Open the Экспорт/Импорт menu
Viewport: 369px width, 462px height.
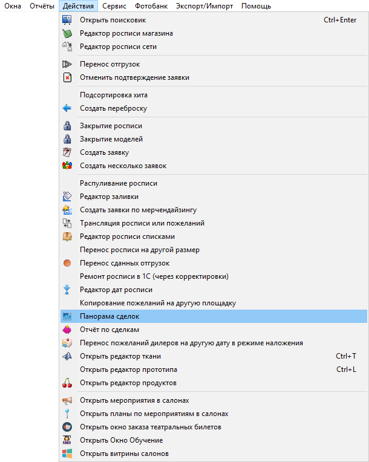coord(204,6)
